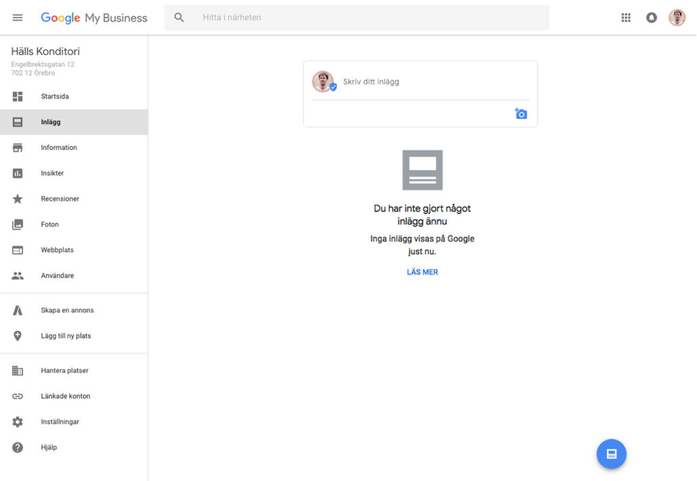
Task: Click the heading 'Du har inte gjort något inlägg ännu'
Action: (x=422, y=214)
